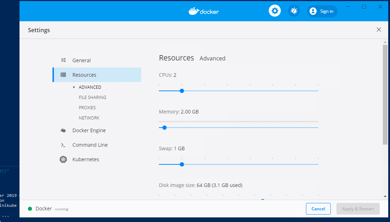
Task: Click the 'Advanced' subheading text
Action: pyautogui.click(x=212, y=58)
